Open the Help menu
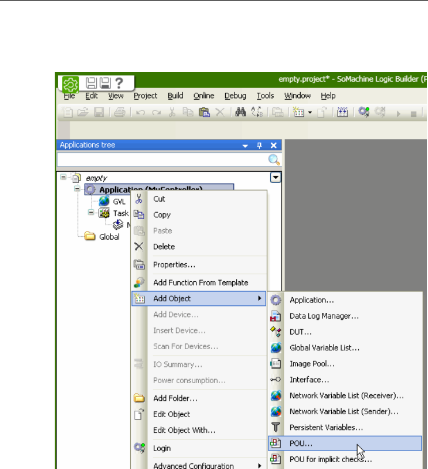Image resolution: width=428 pixels, height=469 pixels. click(328, 96)
